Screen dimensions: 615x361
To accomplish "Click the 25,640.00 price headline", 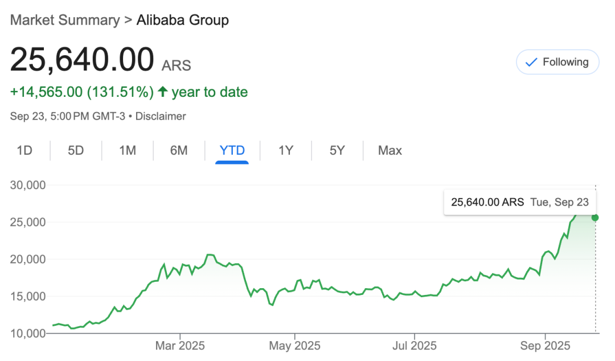I will 82,60.
